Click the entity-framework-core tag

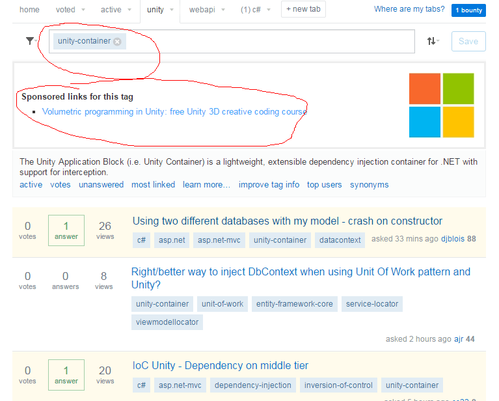[x=294, y=304]
